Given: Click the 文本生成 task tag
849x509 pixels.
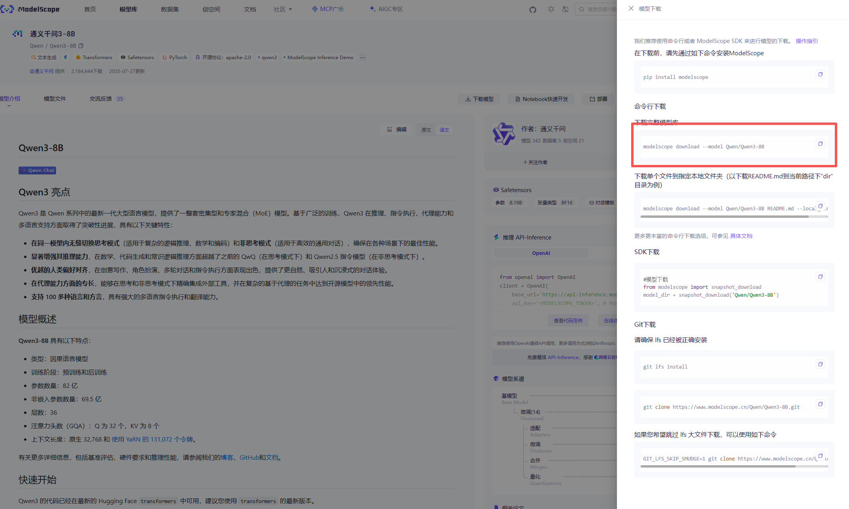Looking at the screenshot, I should pos(44,58).
